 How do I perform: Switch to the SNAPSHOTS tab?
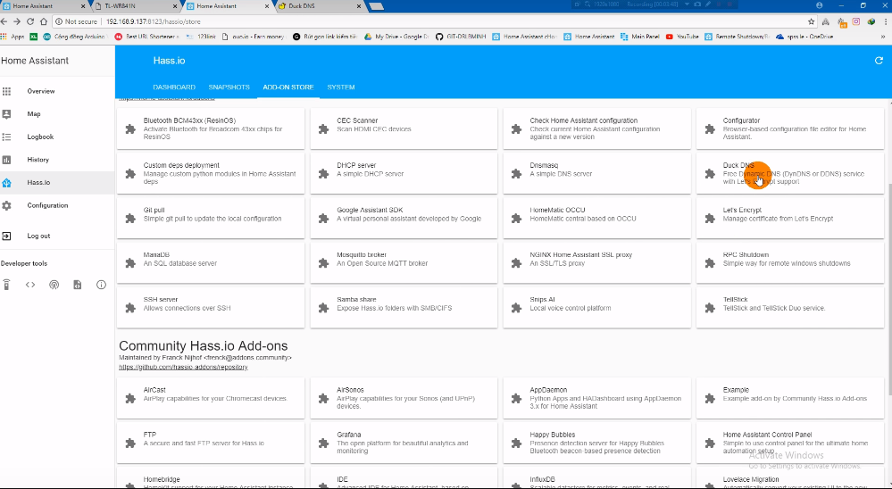229,87
